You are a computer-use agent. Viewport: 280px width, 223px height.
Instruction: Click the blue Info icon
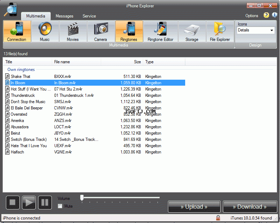pos(274,15)
